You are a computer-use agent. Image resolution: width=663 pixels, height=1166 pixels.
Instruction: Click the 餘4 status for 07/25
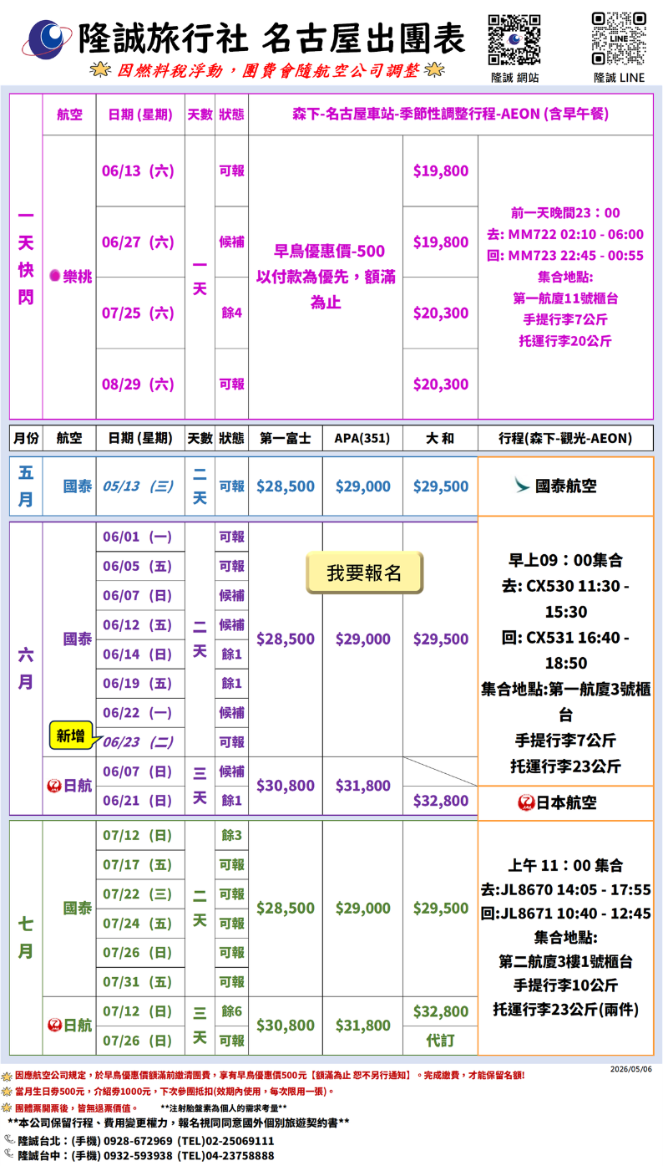pos(231,313)
